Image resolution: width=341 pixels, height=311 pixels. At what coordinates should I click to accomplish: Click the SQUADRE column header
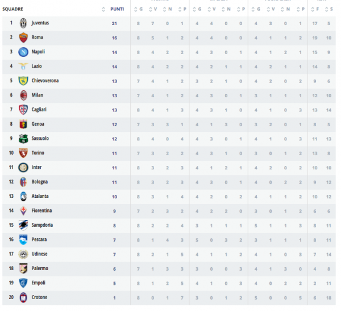pos(13,9)
